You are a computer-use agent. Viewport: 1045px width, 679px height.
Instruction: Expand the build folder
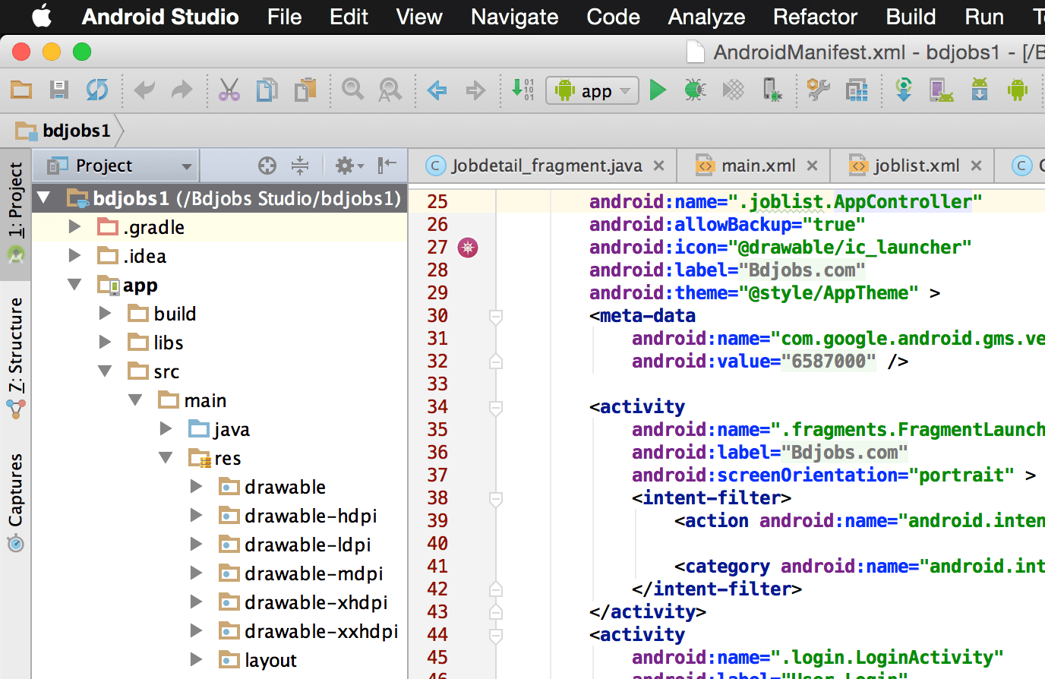[105, 314]
